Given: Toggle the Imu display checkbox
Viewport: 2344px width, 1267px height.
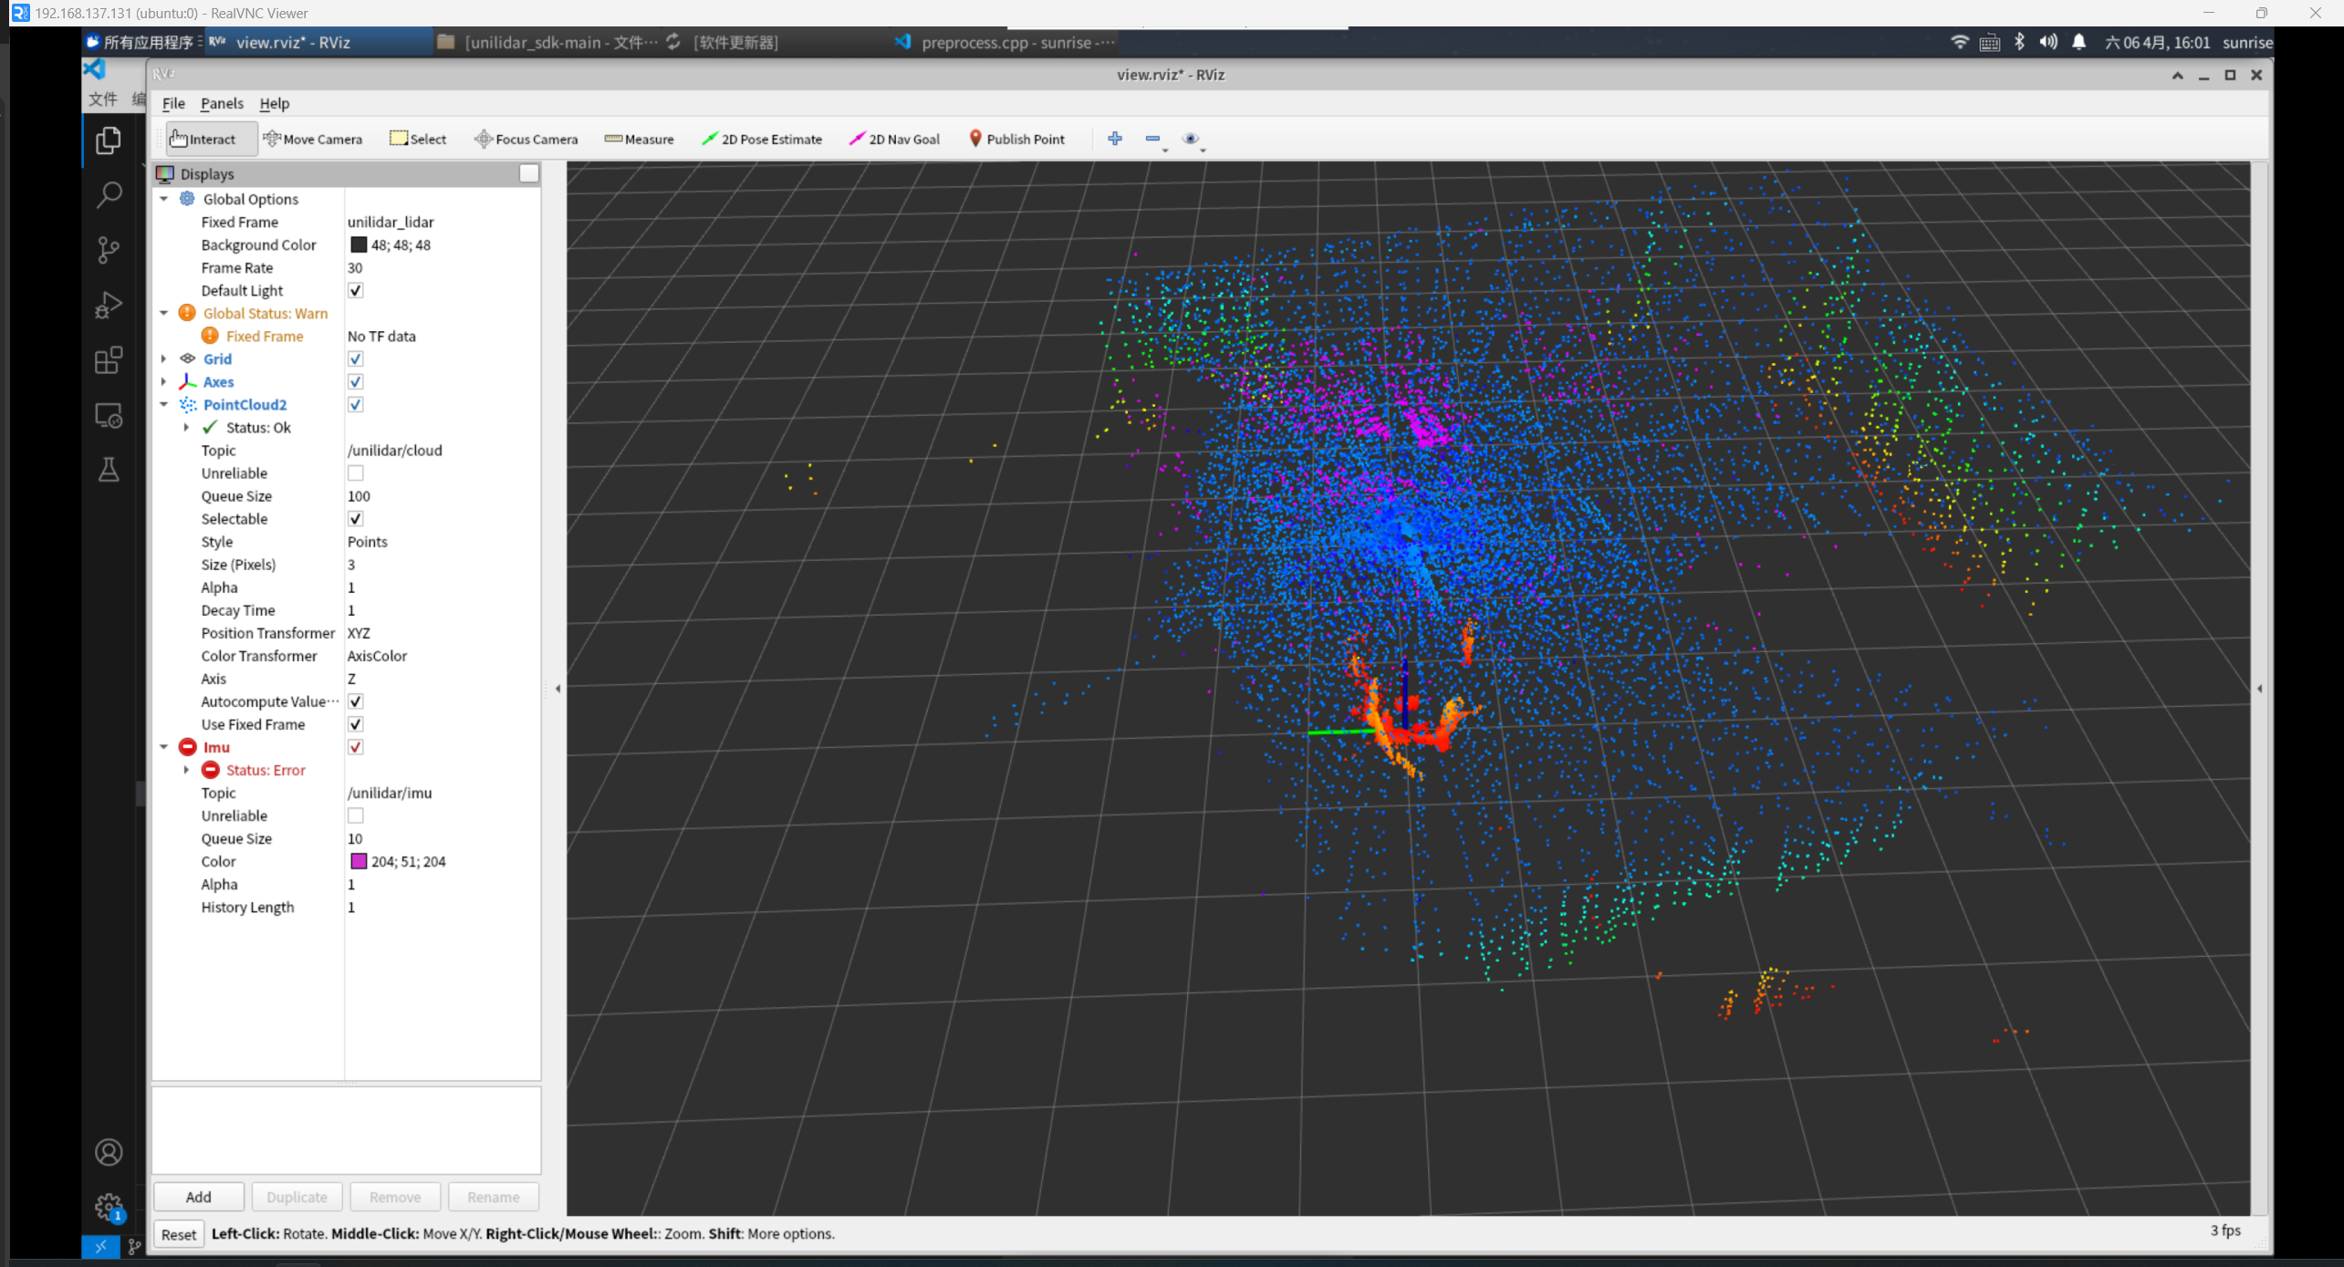Looking at the screenshot, I should (x=356, y=746).
